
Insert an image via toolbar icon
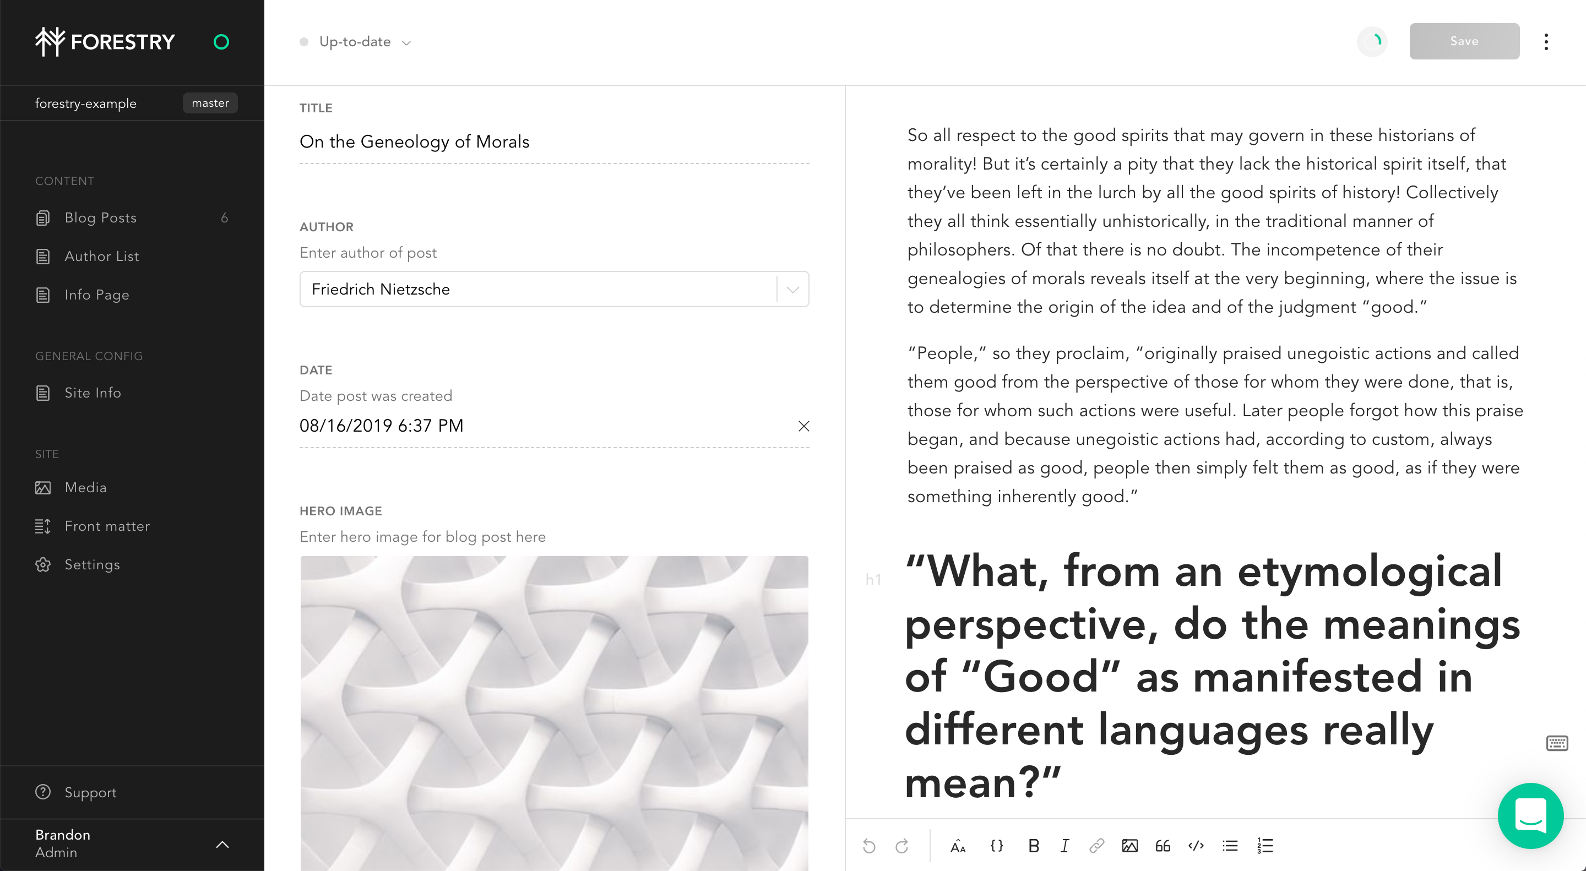point(1130,846)
